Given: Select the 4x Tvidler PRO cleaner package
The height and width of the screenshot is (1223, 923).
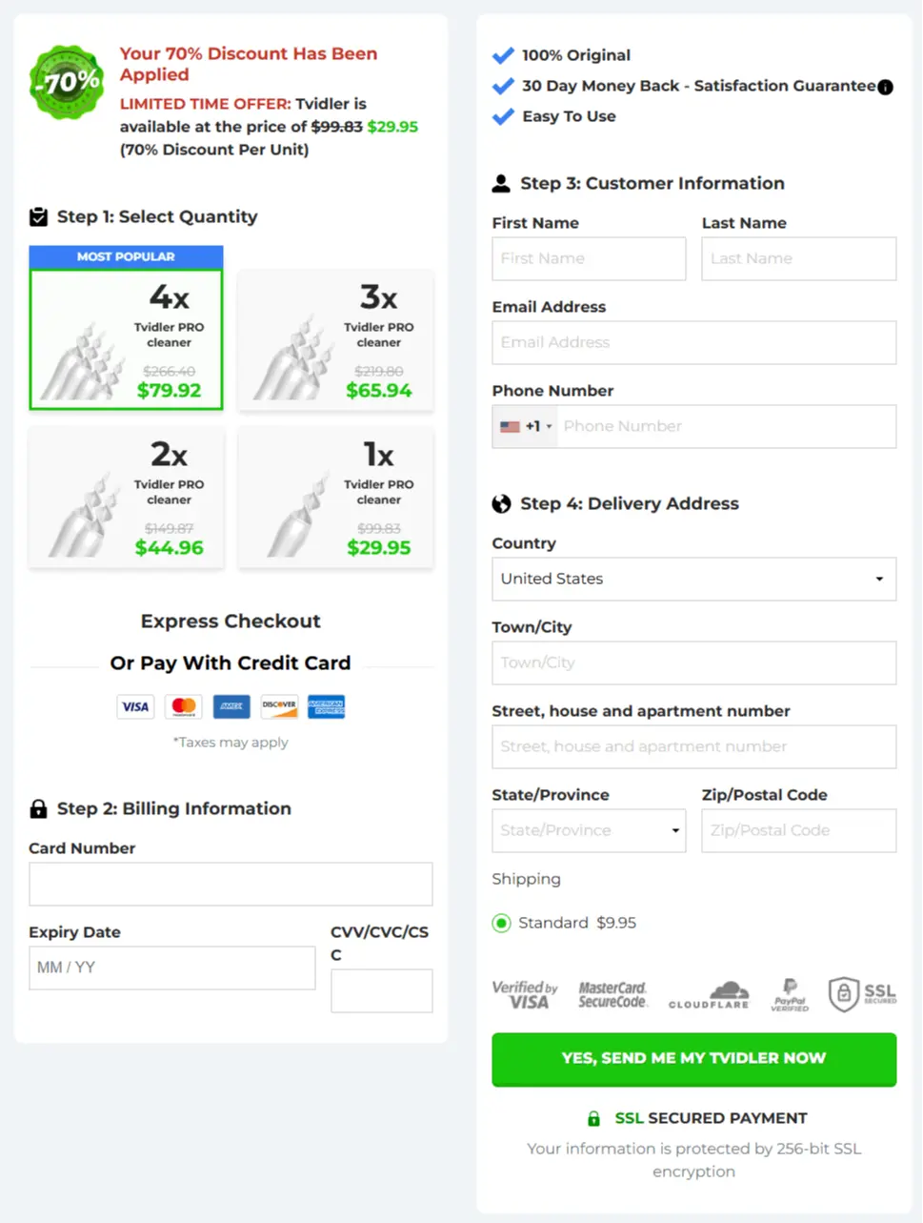Looking at the screenshot, I should click(126, 339).
